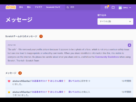Click the user avatar picture

pyautogui.click(x=120, y=8)
